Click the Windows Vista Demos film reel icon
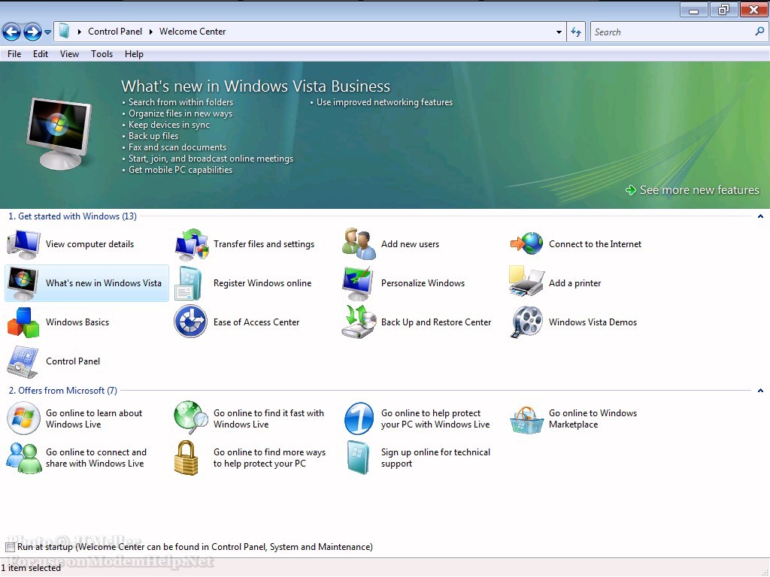Viewport: 770px width, 577px height. (526, 322)
